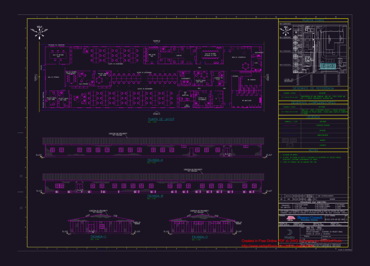Select the FACHADA-A elevation title
Image resolution: width=370 pixels, height=266 pixels.
[155, 160]
